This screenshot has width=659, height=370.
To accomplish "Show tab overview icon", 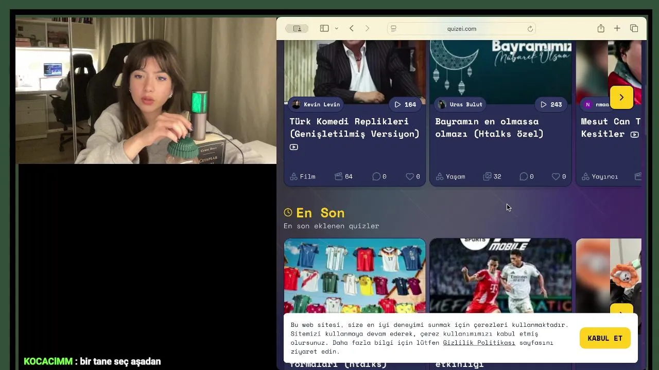I will 634,29.
